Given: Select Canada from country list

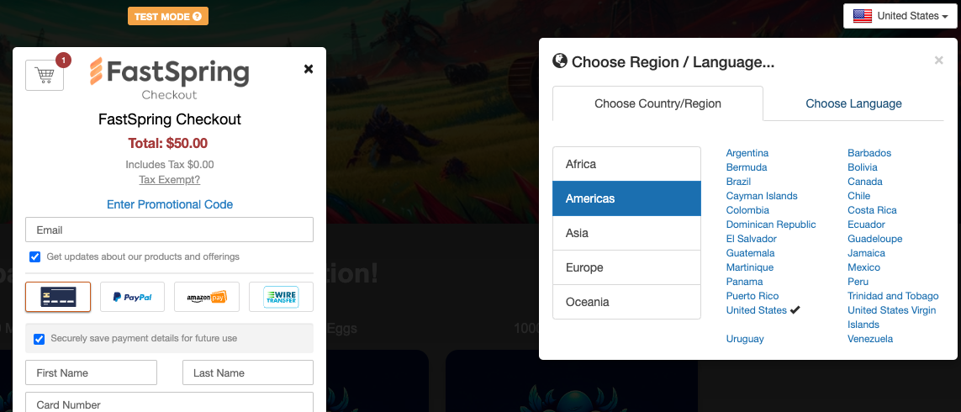Looking at the screenshot, I should 864,182.
